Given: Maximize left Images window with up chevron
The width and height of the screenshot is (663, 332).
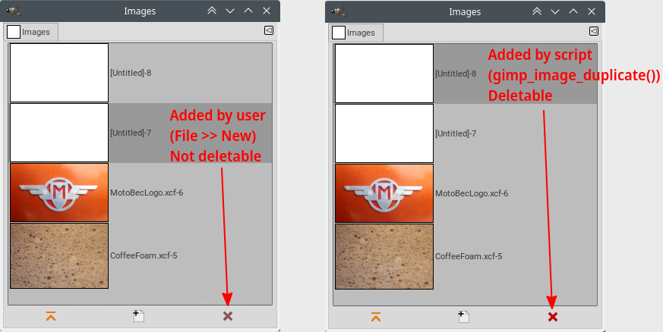Looking at the screenshot, I should tap(248, 11).
